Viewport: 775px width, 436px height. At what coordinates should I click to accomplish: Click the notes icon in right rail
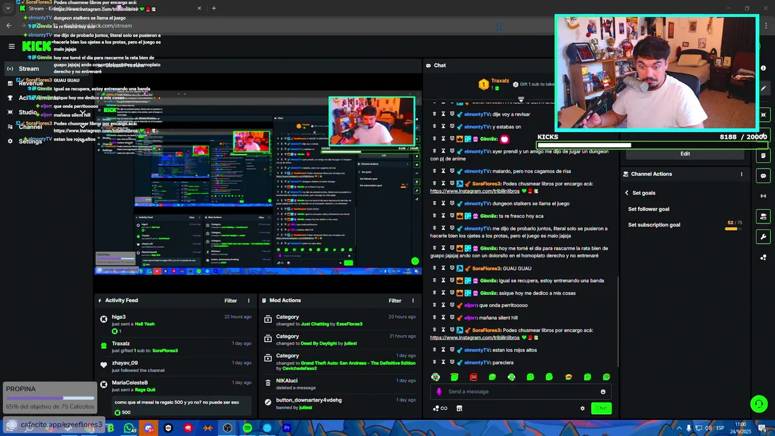[x=763, y=156]
